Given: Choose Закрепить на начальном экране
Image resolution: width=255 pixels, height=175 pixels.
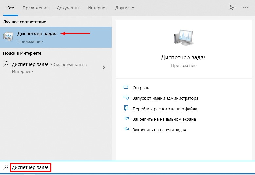Looking at the screenshot, I should [164, 119].
